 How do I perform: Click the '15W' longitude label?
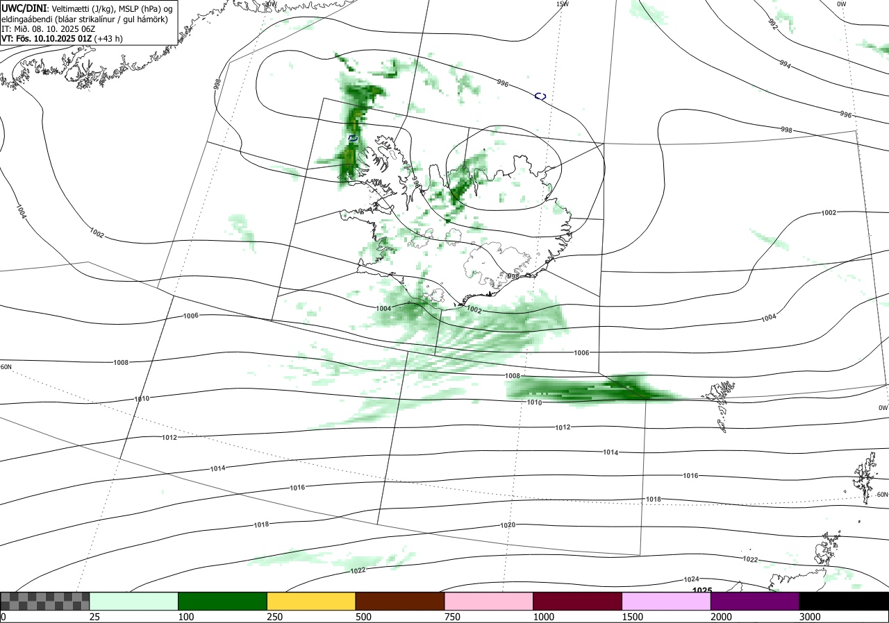coord(562,4)
